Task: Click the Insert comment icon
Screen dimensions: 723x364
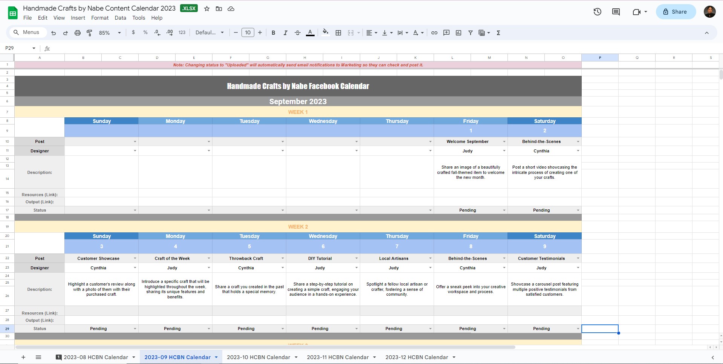Action: pos(446,33)
